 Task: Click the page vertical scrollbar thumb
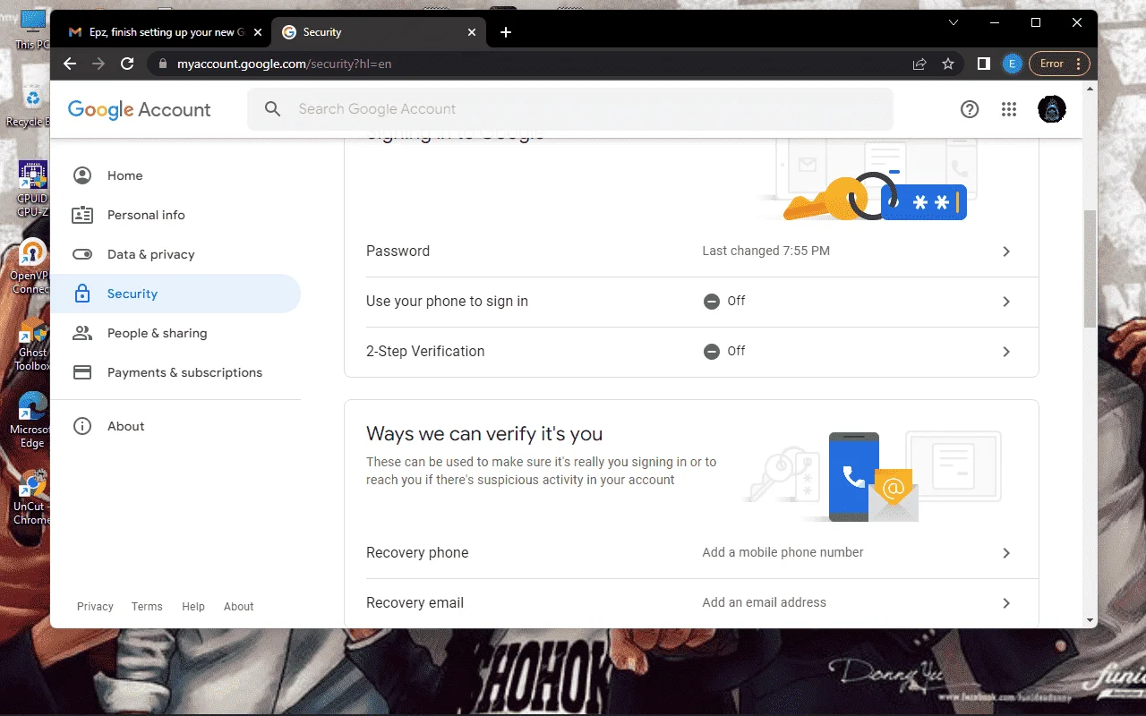pyautogui.click(x=1090, y=268)
